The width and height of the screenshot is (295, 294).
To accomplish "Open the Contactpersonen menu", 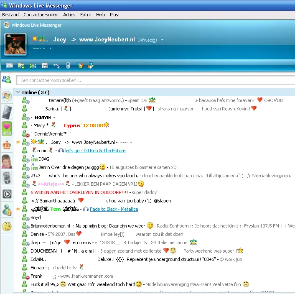I will [41, 15].
